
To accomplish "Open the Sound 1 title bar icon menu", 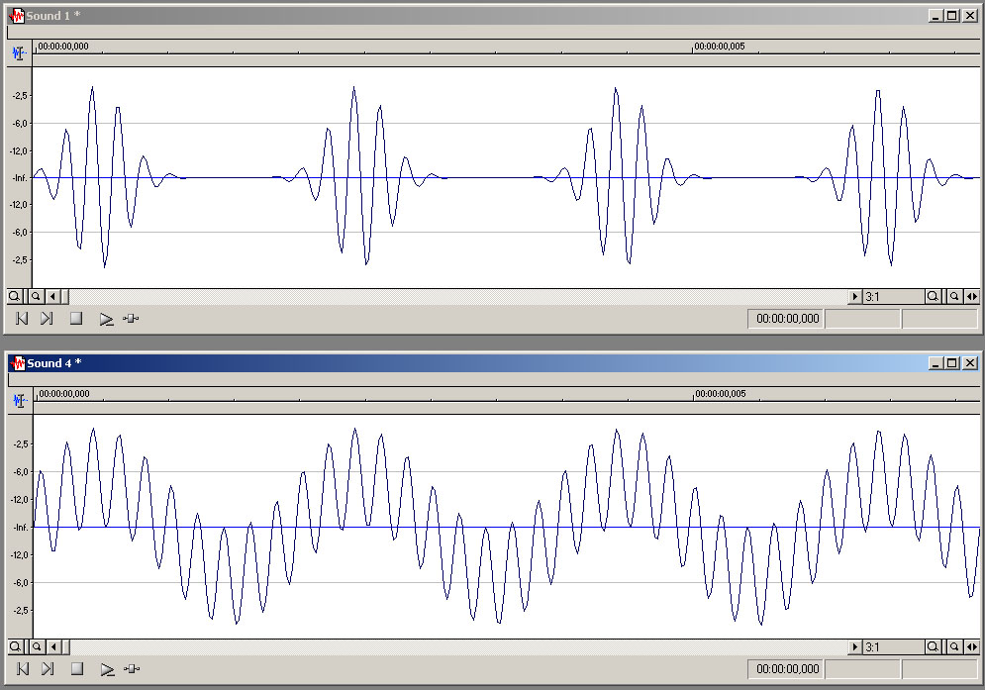I will 17,16.
